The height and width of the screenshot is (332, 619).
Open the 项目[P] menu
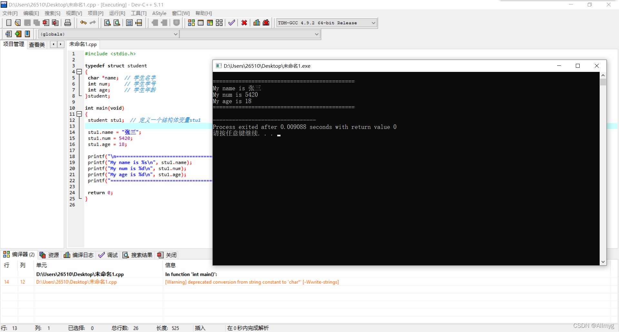(x=96, y=13)
